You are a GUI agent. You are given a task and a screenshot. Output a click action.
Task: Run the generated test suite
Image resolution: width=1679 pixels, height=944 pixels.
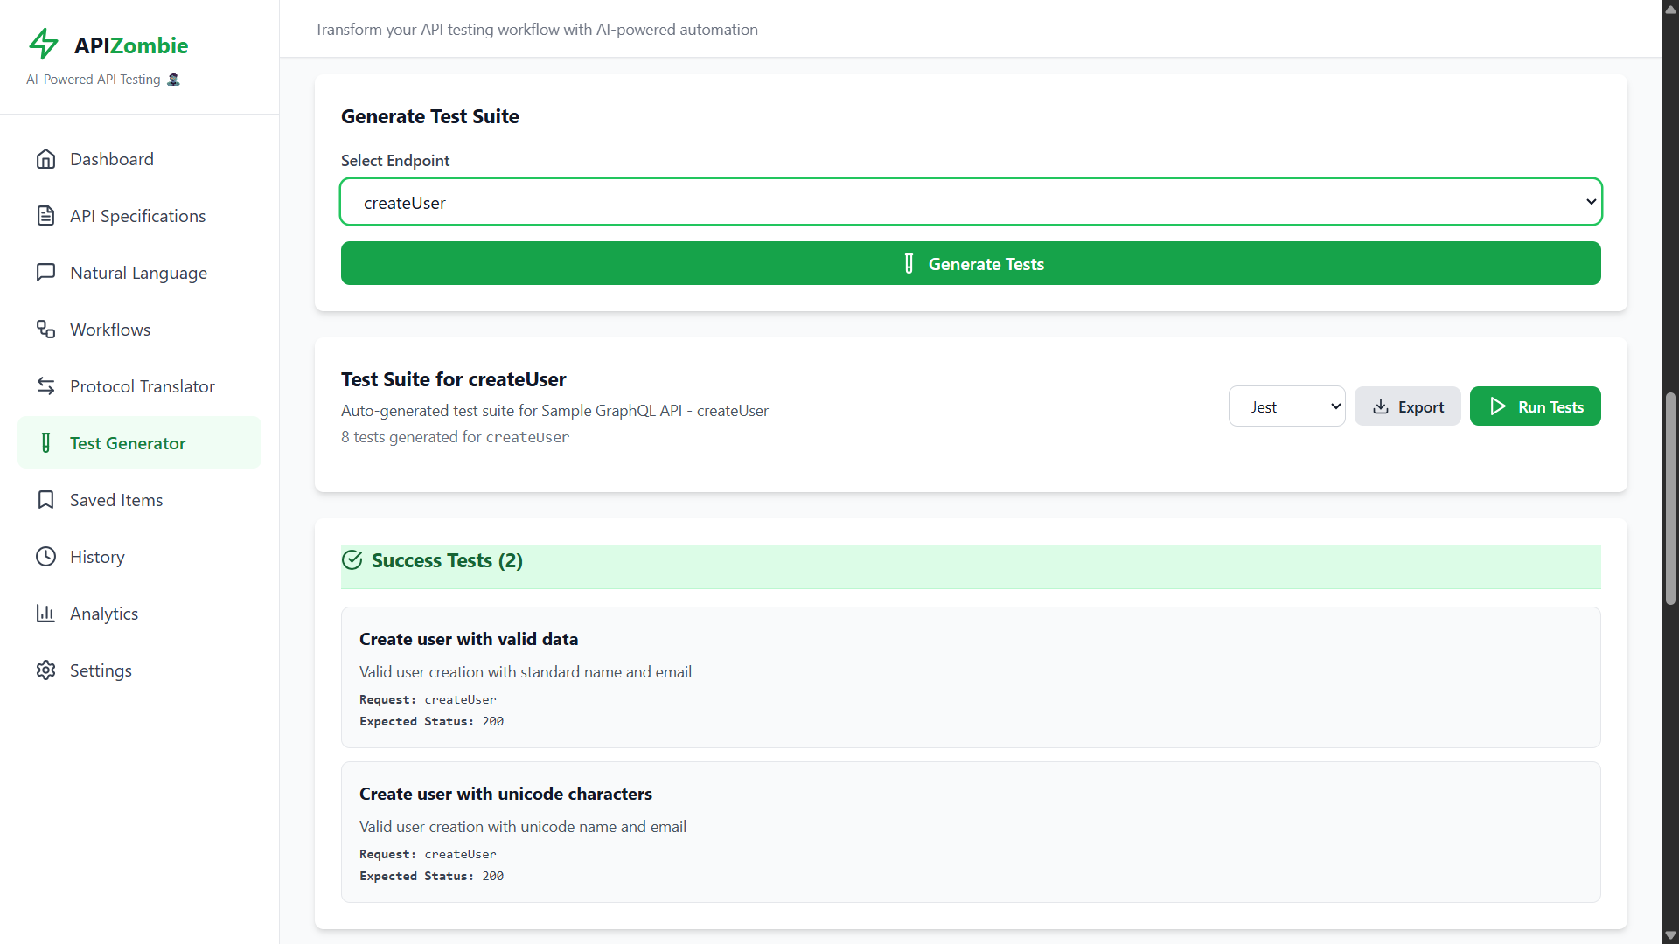coord(1535,406)
